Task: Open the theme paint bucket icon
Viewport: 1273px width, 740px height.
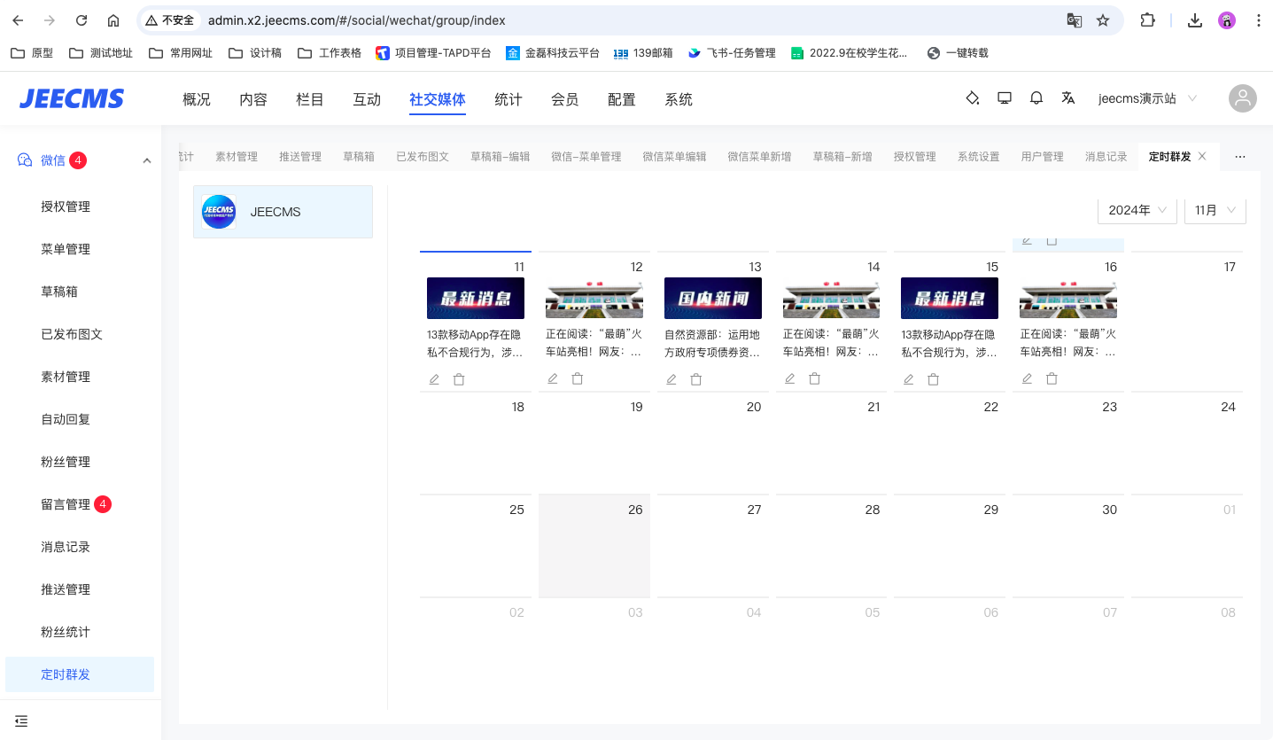Action: click(972, 98)
